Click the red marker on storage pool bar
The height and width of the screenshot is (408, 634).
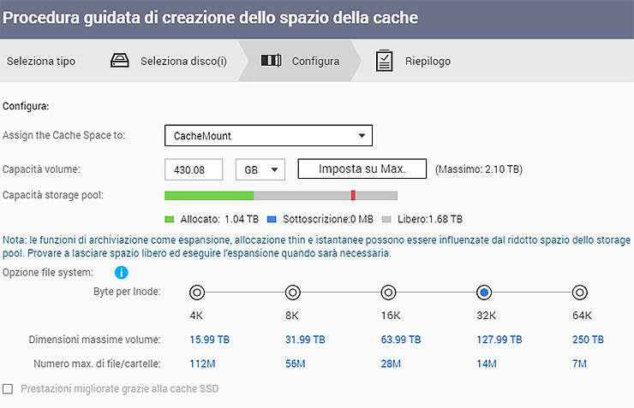pos(353,195)
